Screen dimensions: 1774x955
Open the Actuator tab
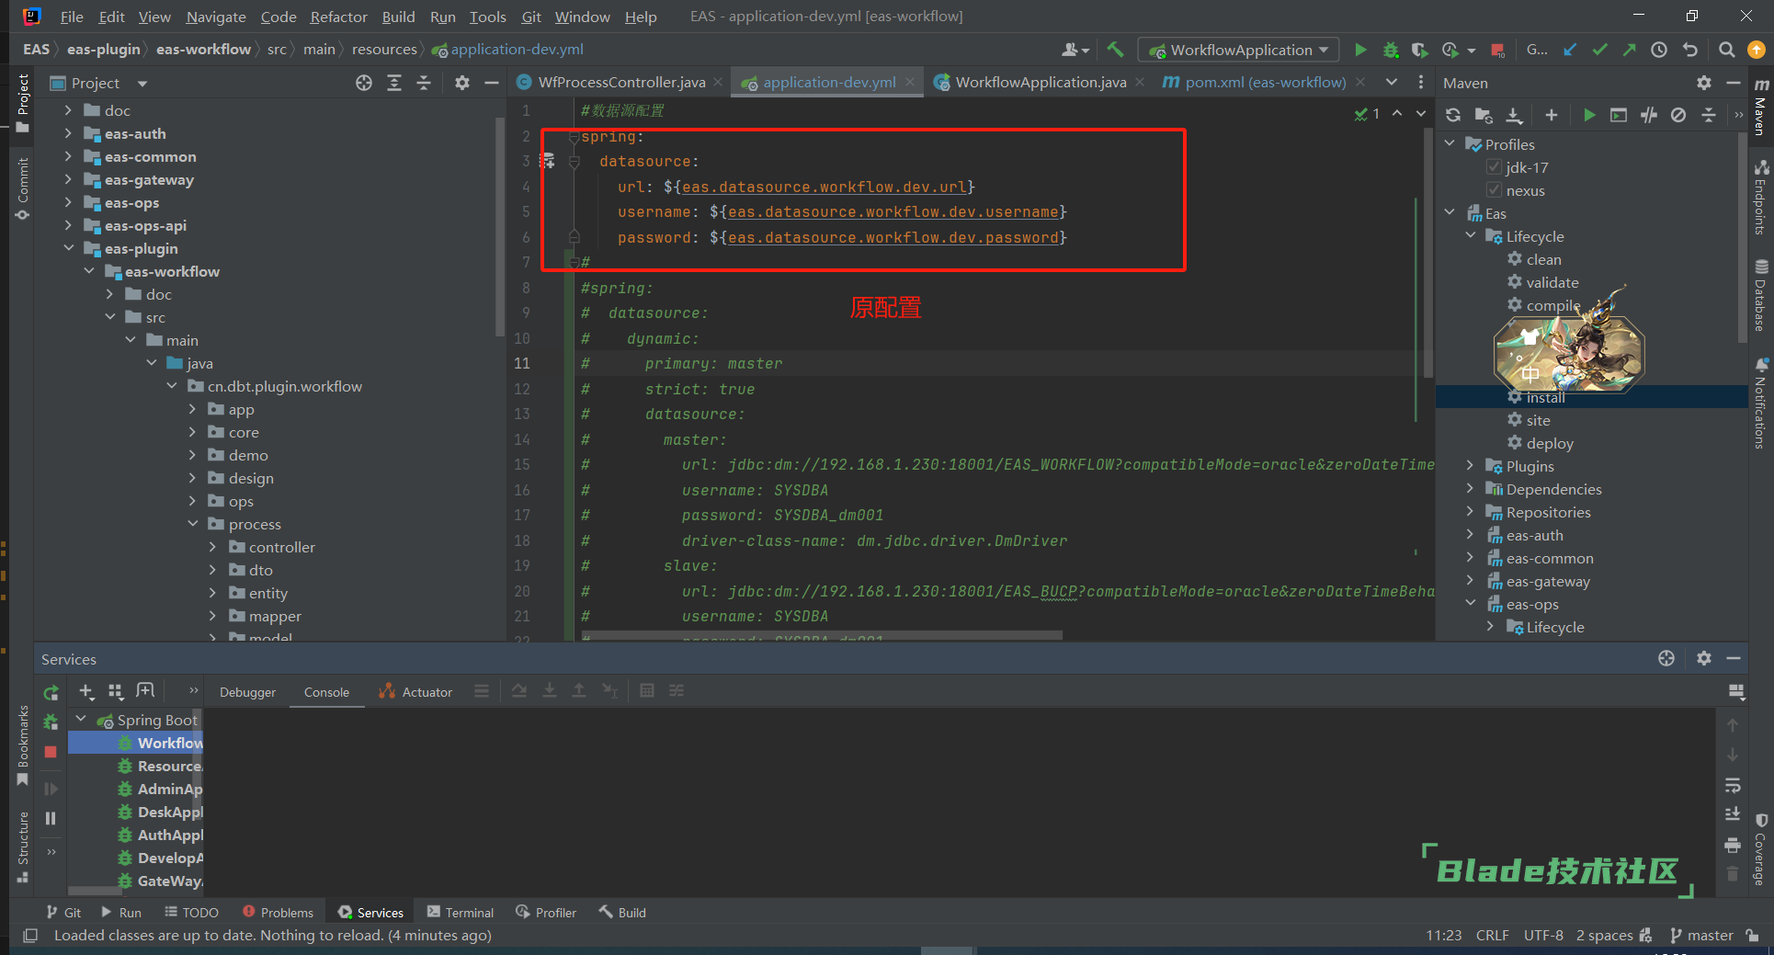(x=416, y=692)
